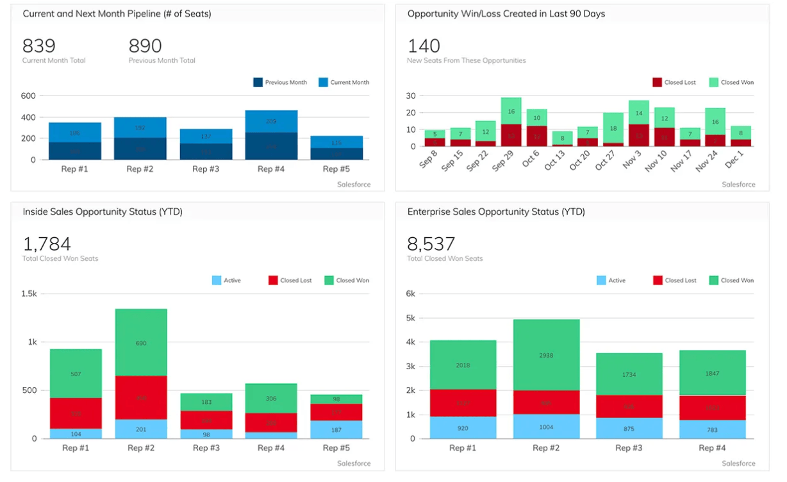The height and width of the screenshot is (482, 787).
Task: Select the 890 Previous Month Total value
Action: (x=145, y=46)
